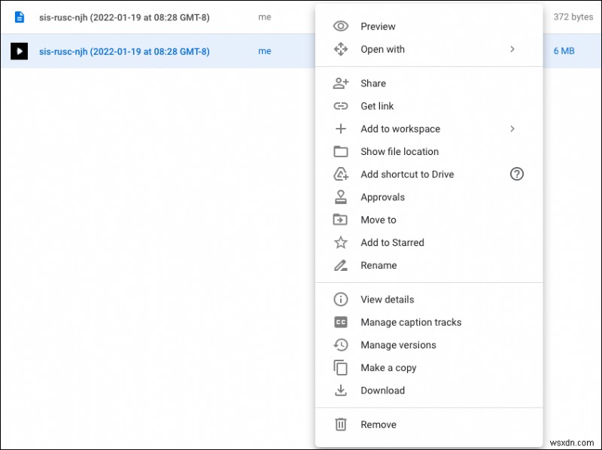Choose Make a copy from the menu
602x450 pixels.
pos(388,368)
